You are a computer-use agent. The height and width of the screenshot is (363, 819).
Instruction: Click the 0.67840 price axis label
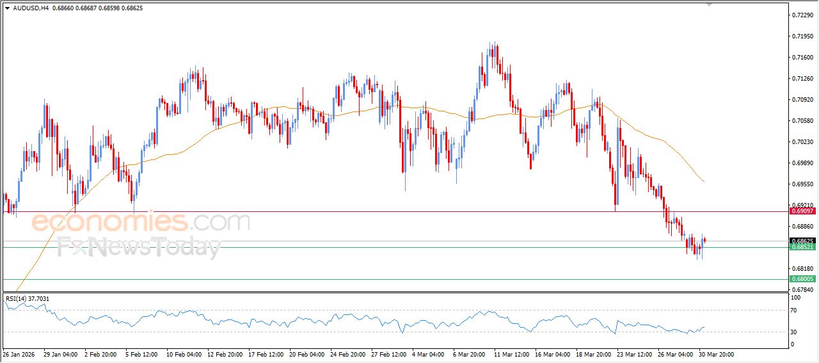802,289
